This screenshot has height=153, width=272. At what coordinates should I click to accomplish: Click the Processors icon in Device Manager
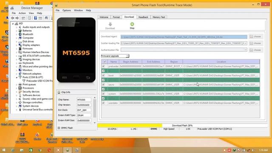coord(20,88)
